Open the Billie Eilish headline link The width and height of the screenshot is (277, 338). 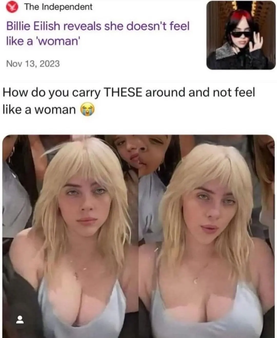pos(98,33)
